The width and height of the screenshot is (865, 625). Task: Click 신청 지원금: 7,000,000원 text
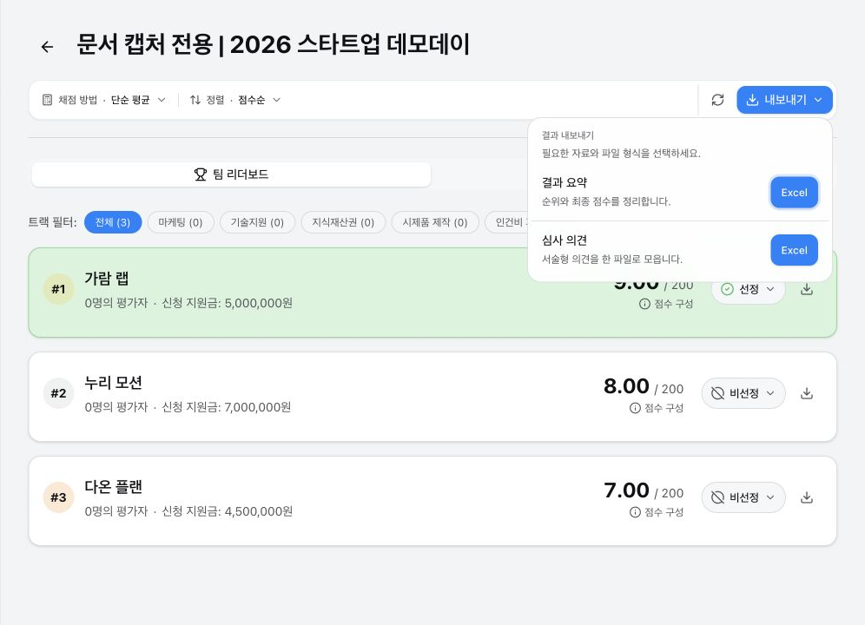[226, 408]
